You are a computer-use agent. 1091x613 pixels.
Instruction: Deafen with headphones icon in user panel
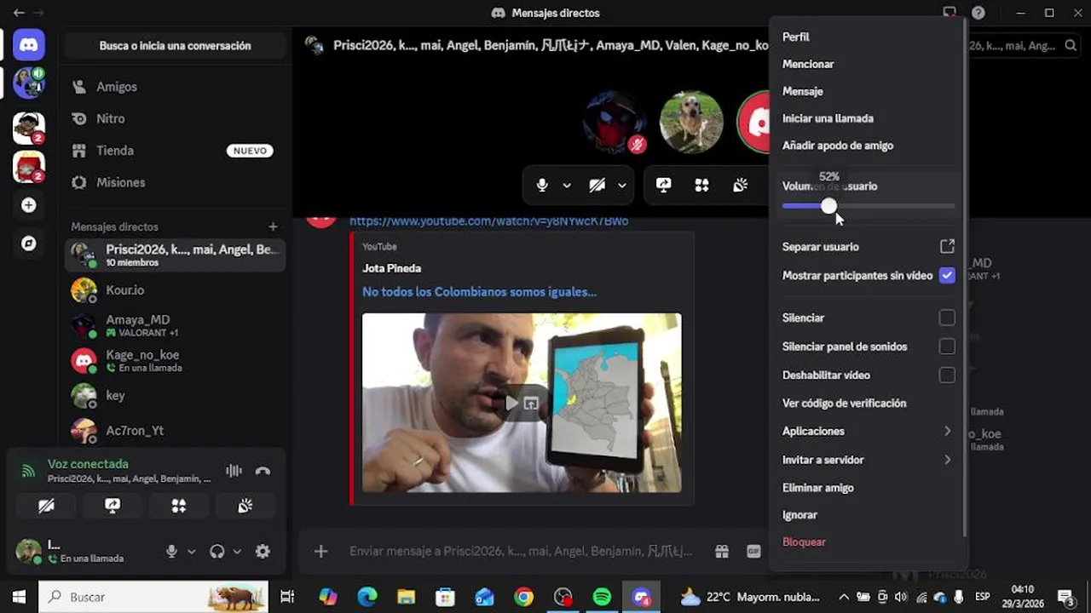(217, 552)
